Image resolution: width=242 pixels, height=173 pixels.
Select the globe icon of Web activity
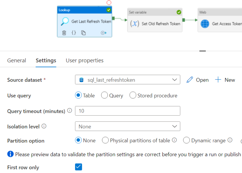click(205, 24)
